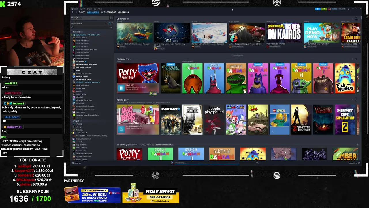Open the Gry i Programy dropdown
The image size is (369, 208).
point(89,23)
